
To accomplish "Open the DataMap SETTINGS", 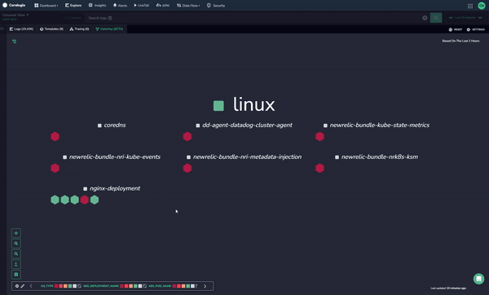I will pos(476,29).
